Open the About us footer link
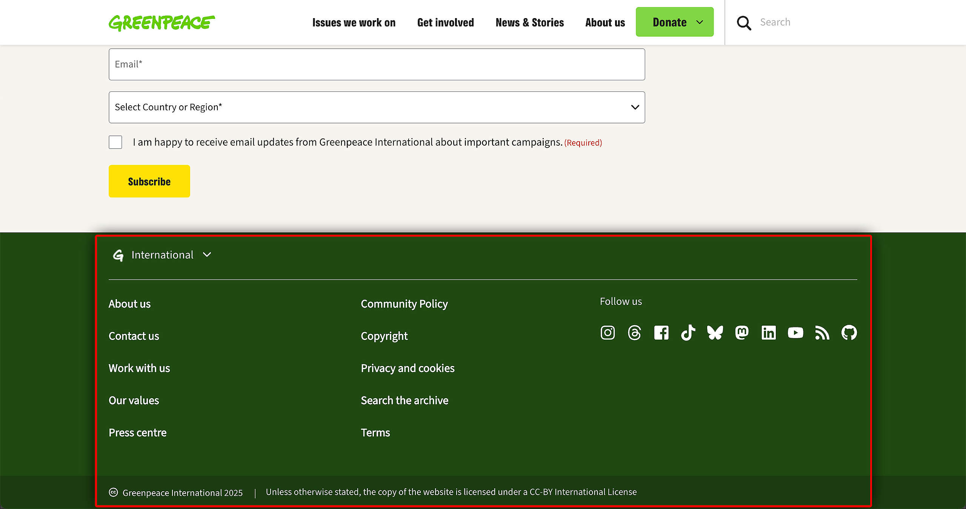Viewport: 966px width, 509px height. 129,304
